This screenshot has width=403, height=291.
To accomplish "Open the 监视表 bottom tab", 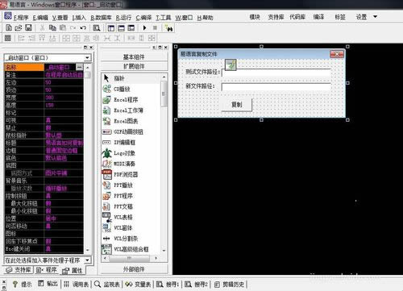I will (x=107, y=284).
